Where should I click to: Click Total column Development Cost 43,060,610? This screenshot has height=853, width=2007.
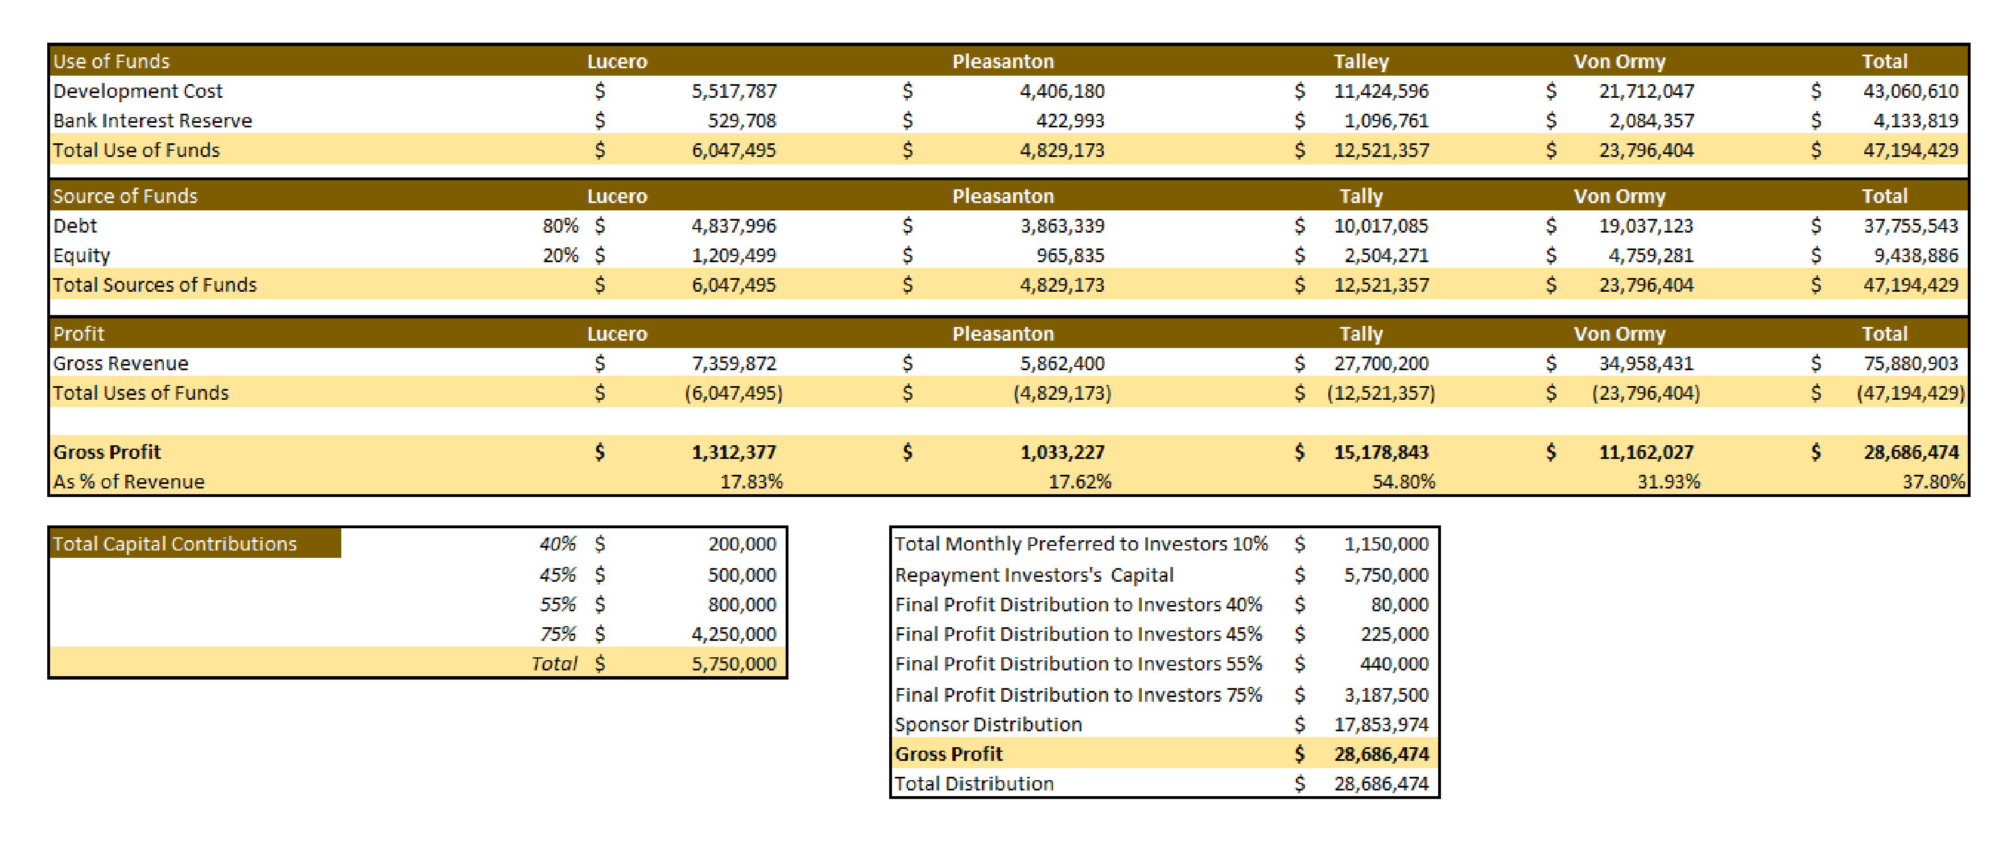(1910, 91)
